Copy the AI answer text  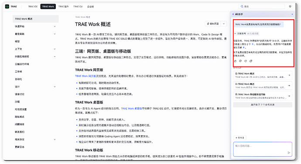(x=251, y=61)
